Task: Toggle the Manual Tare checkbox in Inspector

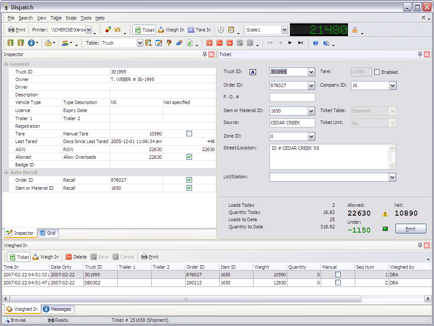Action: click(x=189, y=134)
